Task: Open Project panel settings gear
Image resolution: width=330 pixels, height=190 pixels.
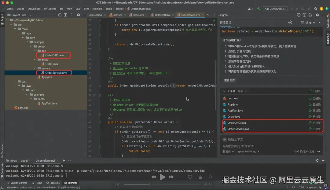Action: [78, 15]
